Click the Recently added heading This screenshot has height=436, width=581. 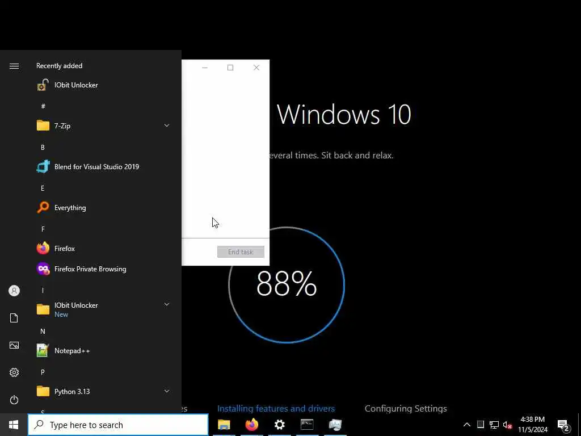tap(59, 66)
